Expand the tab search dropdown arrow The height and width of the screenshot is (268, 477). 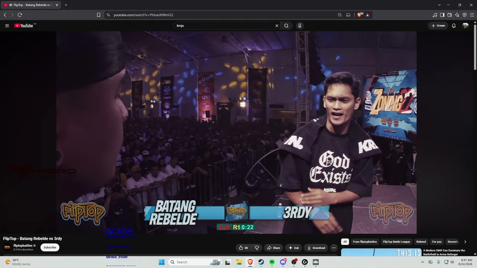(439, 5)
